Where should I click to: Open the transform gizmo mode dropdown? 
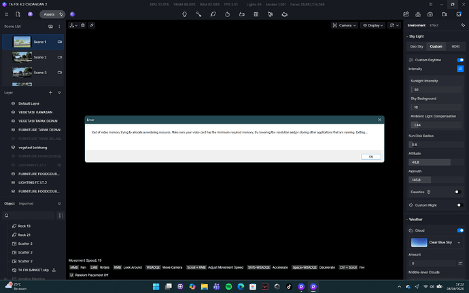click(73, 25)
